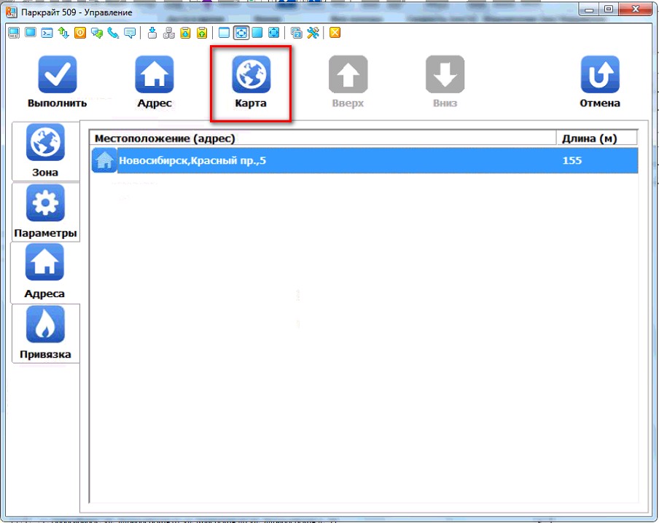Switch to the Зона tab
This screenshot has height=523, width=659.
[45, 151]
